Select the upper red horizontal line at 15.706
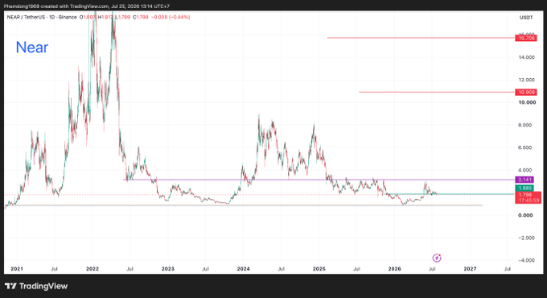 [x=421, y=38]
